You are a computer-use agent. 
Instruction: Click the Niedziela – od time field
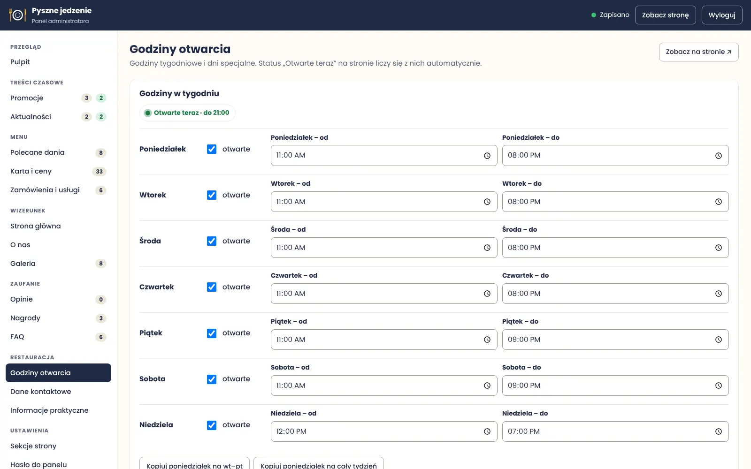tap(384, 431)
